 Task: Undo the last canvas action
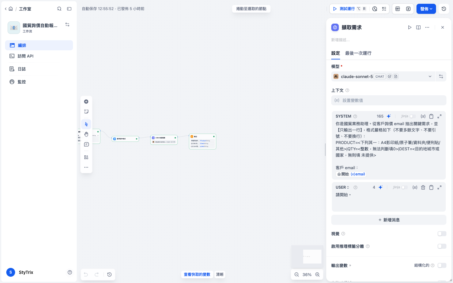[86, 275]
